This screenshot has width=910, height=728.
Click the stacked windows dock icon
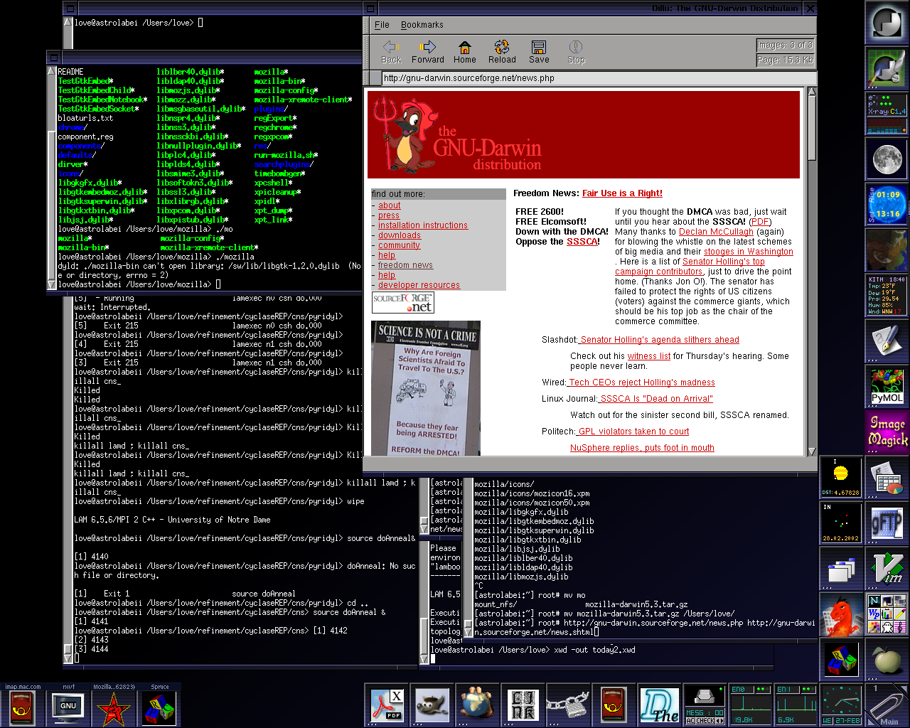coord(841,569)
